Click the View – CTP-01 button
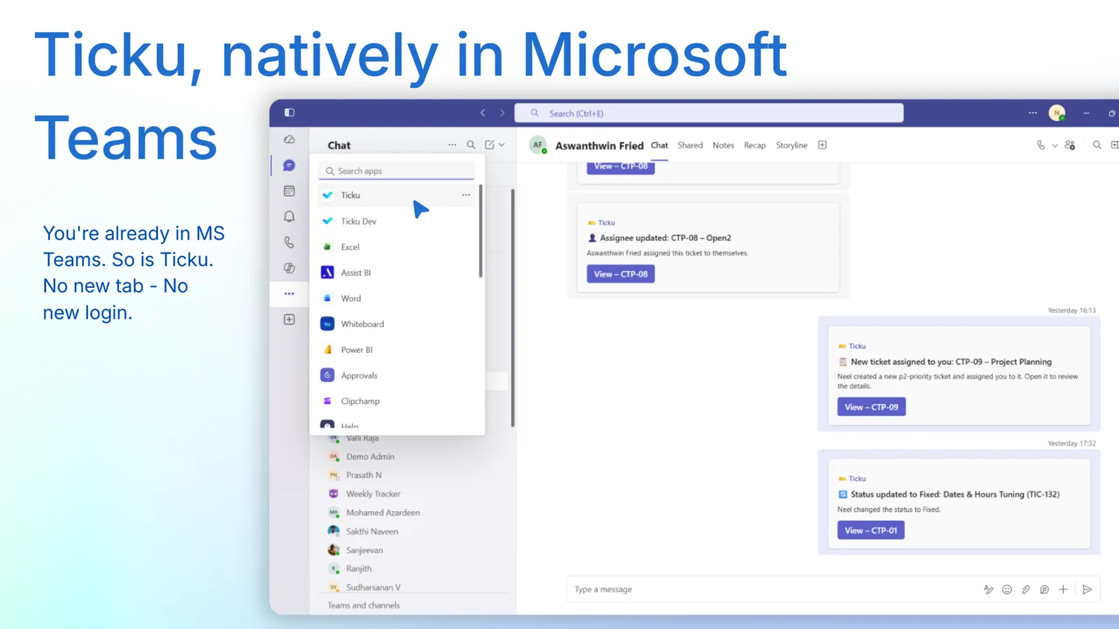The width and height of the screenshot is (1119, 629). (x=871, y=530)
